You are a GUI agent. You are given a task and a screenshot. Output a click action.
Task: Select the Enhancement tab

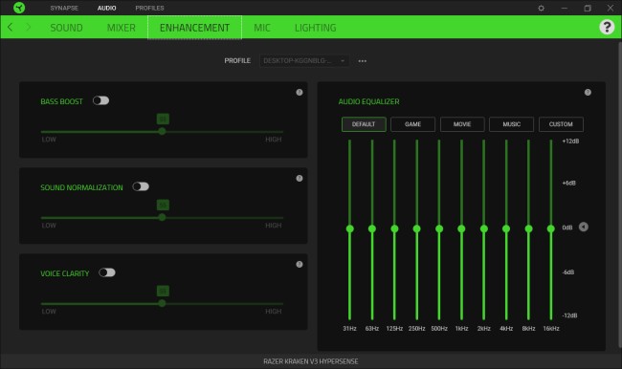(x=194, y=28)
